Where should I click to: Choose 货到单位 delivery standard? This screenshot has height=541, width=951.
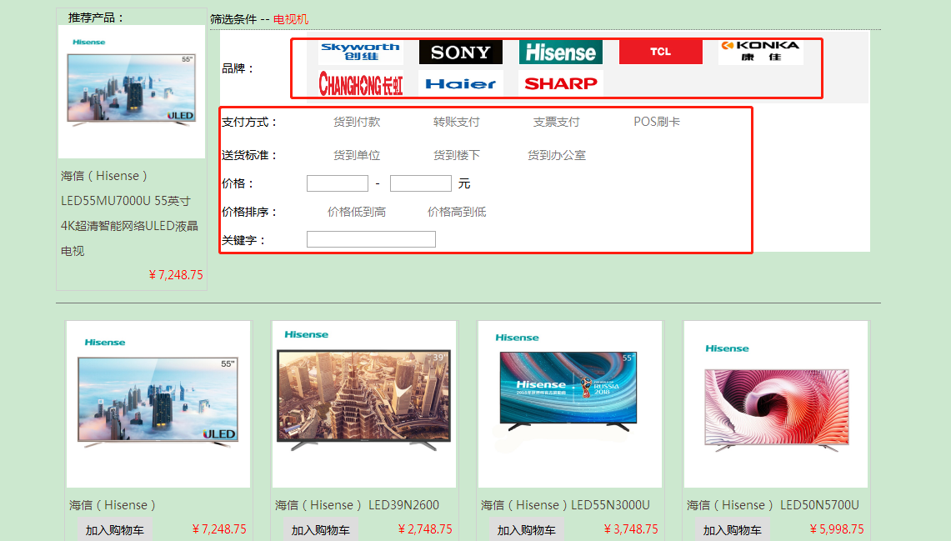(x=357, y=155)
